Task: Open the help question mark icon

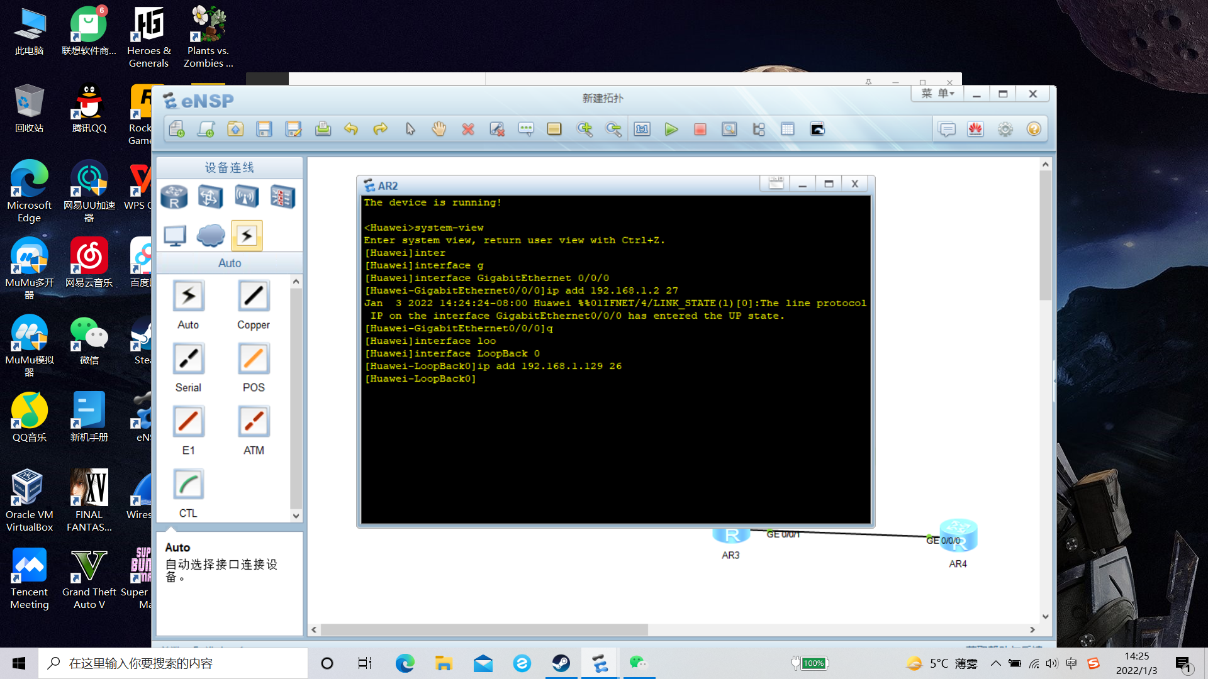Action: (1034, 129)
